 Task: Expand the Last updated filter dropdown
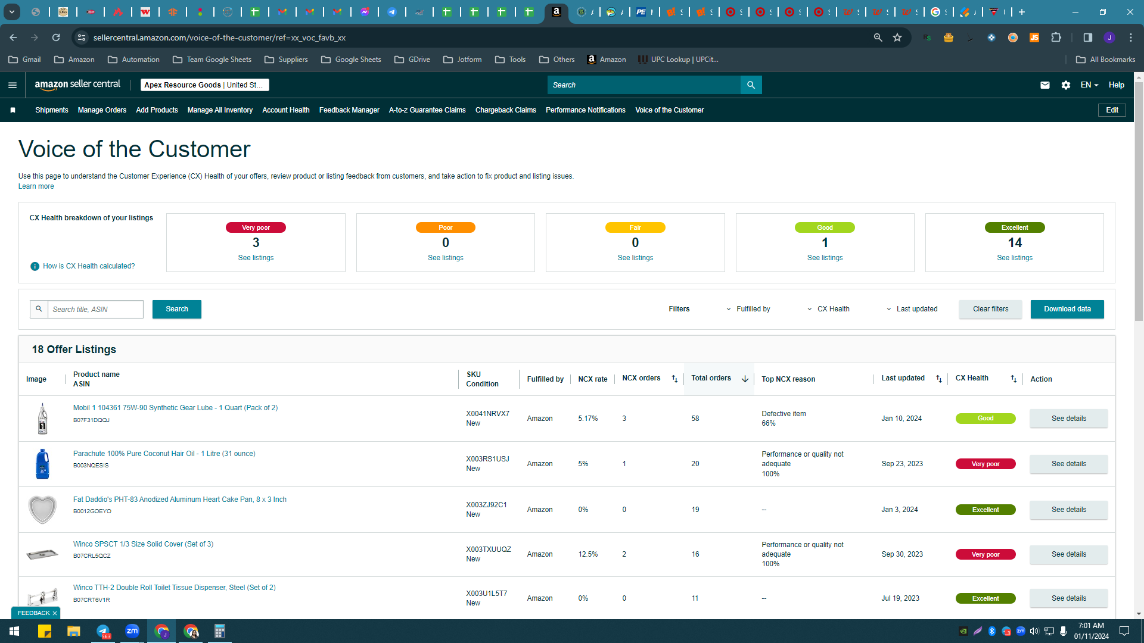[x=912, y=309]
